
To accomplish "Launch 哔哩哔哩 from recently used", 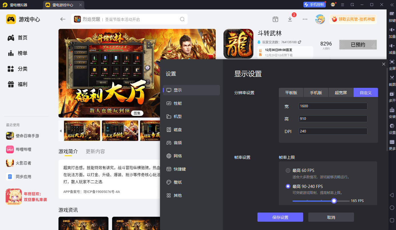I will pos(19,149).
